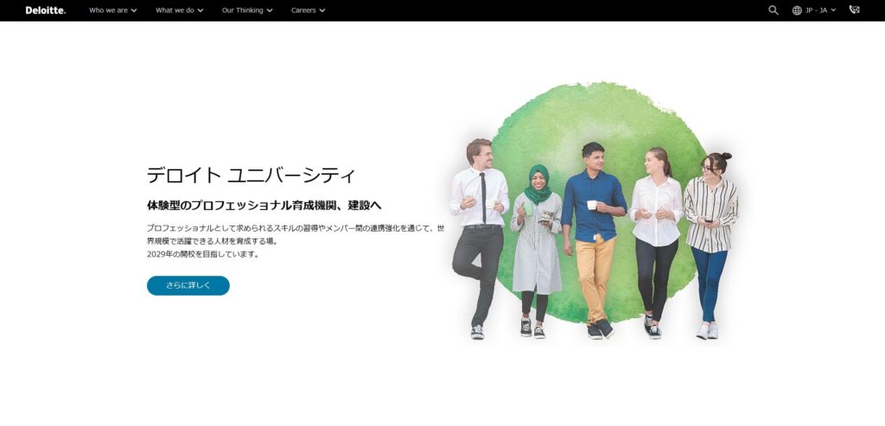Open the Who we are menu
885x426 pixels.
108,10
